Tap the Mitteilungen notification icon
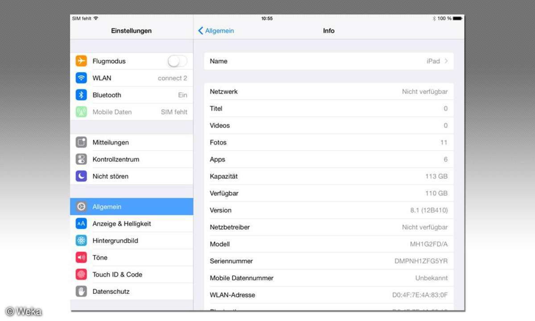Screen dimensions: 535x321 point(81,142)
